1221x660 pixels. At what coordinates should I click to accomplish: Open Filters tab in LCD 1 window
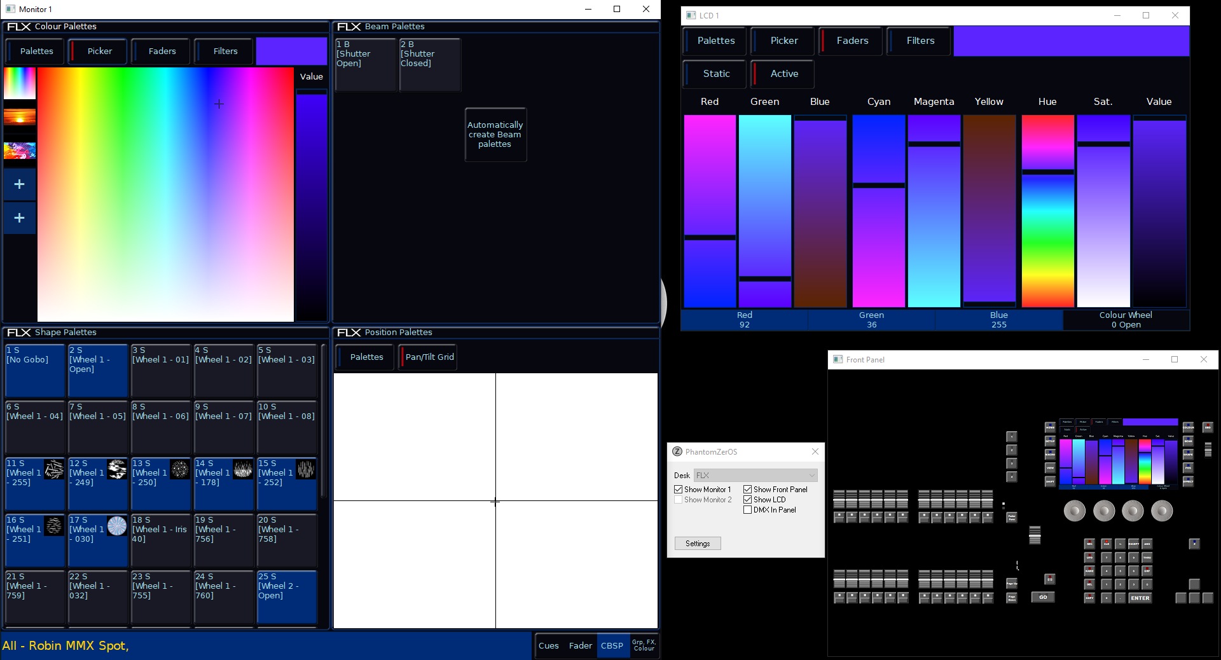tap(920, 41)
